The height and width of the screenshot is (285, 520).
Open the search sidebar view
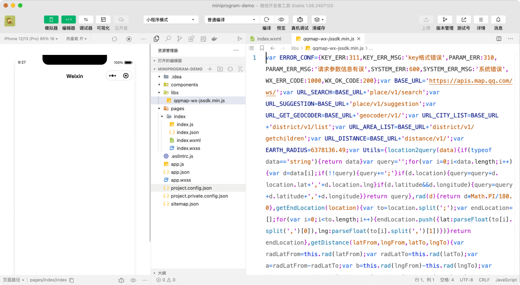[x=168, y=39]
